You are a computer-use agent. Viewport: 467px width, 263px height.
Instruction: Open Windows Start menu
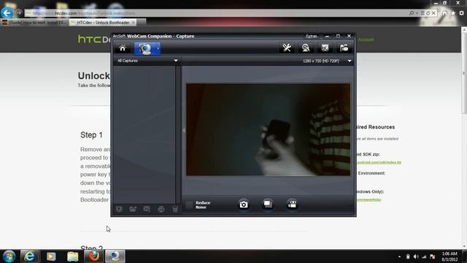click(9, 256)
